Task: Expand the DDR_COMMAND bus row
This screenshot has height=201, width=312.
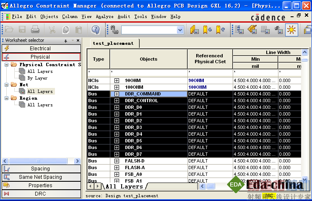Action: pyautogui.click(x=117, y=94)
